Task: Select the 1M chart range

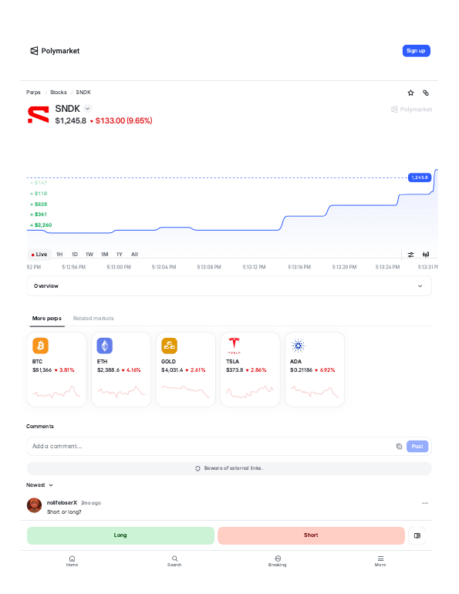Action: click(104, 255)
